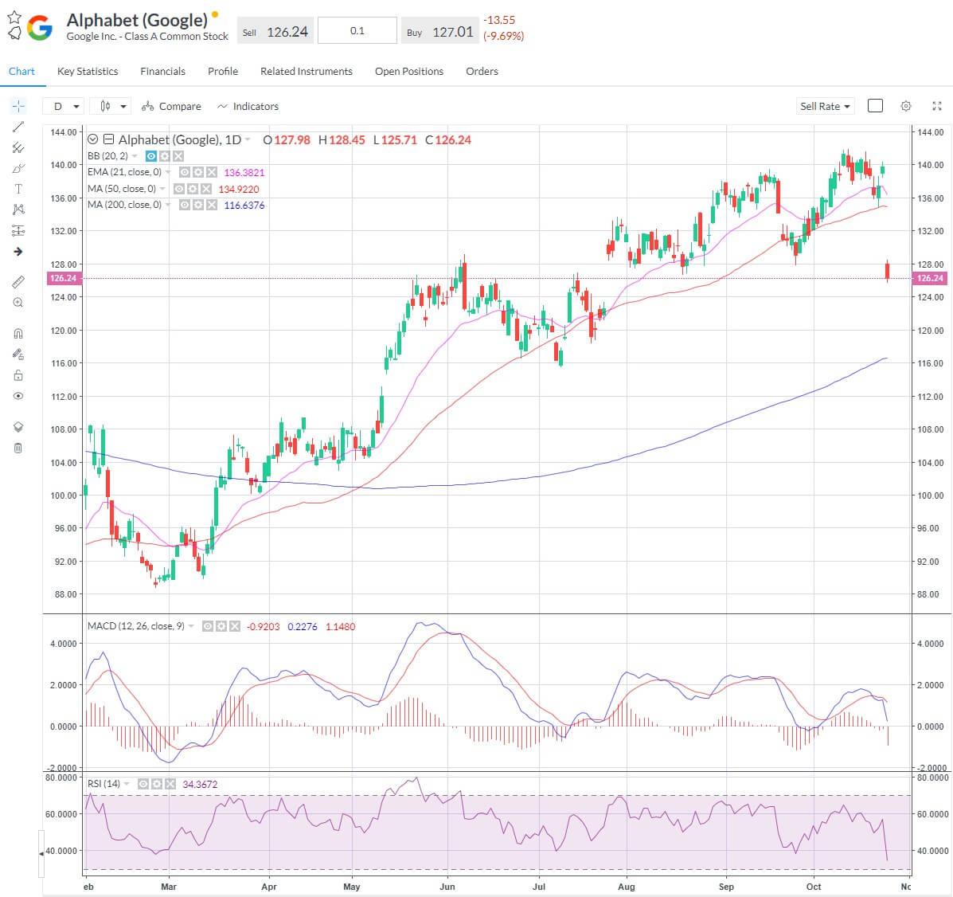Hide the MA (200, close, 0) line
The height and width of the screenshot is (897, 953).
pyautogui.click(x=185, y=205)
